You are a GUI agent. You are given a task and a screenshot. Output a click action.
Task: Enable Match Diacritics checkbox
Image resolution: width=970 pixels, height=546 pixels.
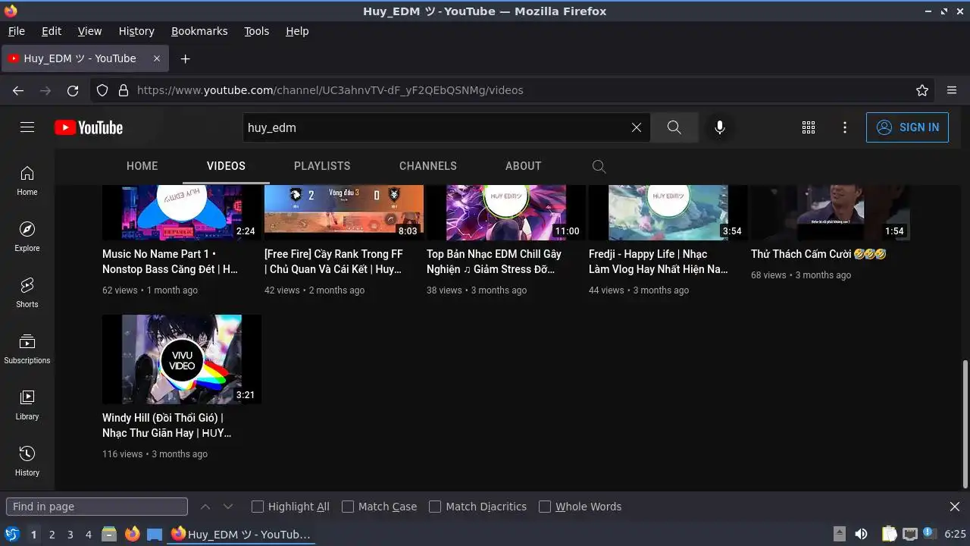tap(435, 507)
